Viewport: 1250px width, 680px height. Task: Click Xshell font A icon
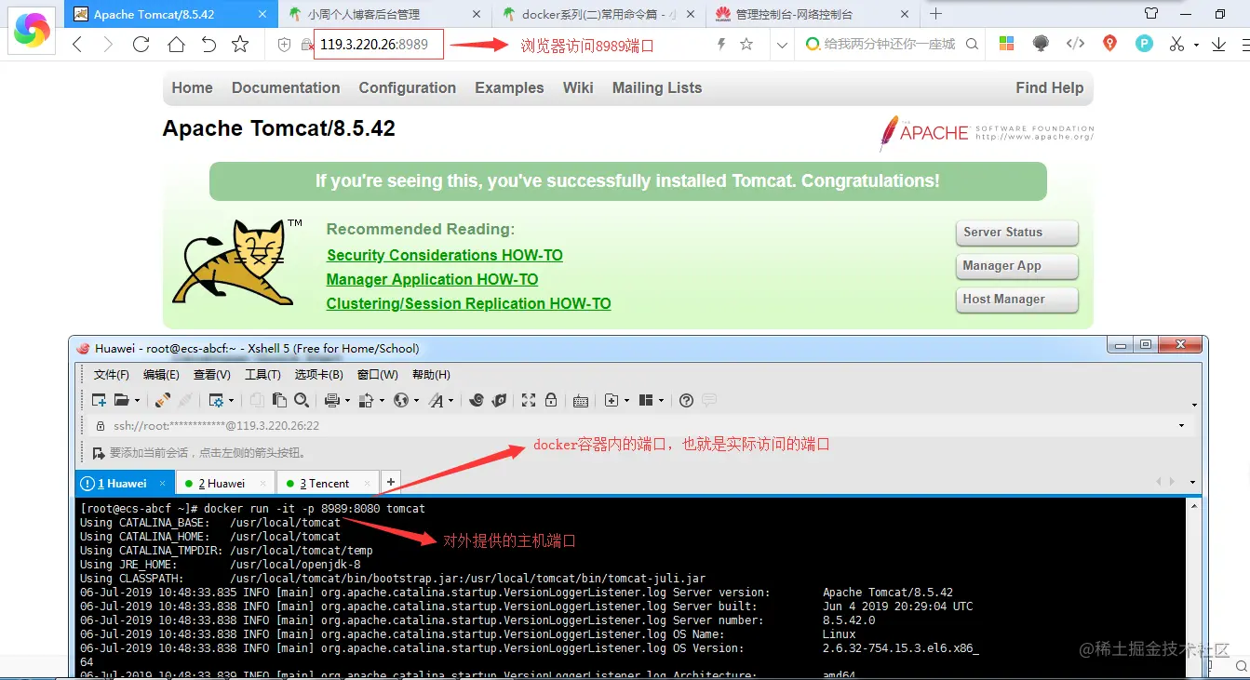[x=436, y=400]
